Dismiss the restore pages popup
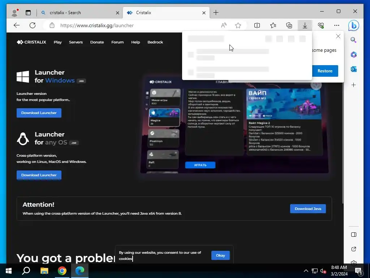The width and height of the screenshot is (370, 278). pos(338,36)
